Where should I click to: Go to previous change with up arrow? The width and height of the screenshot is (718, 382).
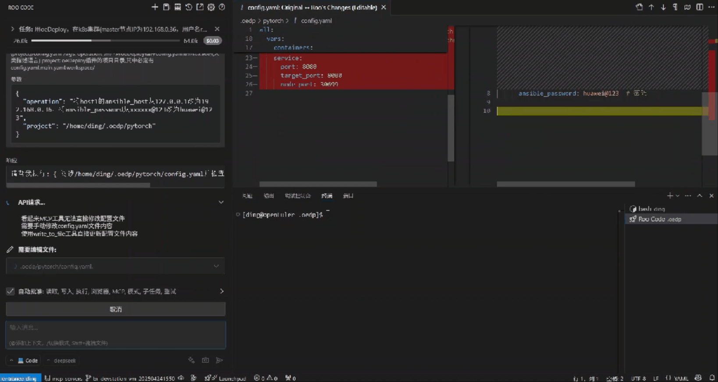coord(651,7)
